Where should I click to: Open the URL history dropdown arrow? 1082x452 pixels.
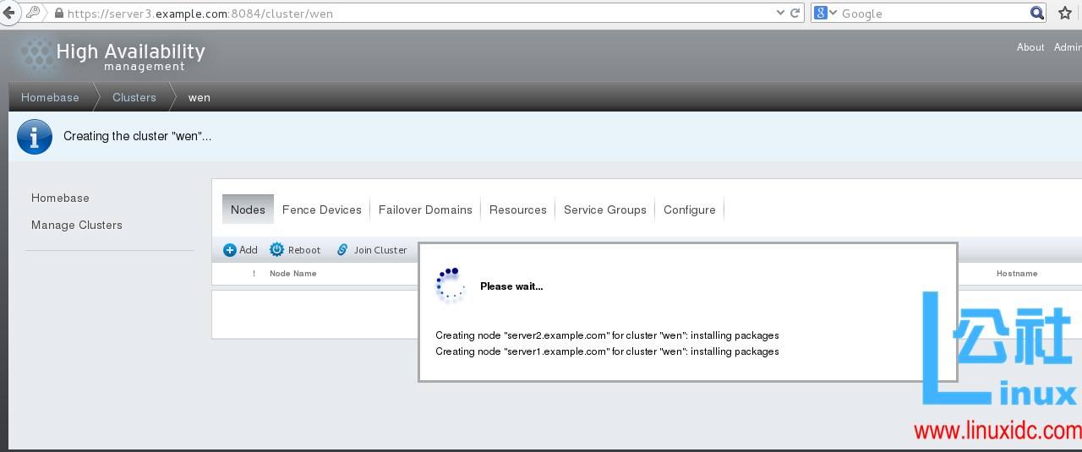click(x=781, y=14)
